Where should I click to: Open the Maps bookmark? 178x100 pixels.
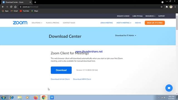point(35,11)
